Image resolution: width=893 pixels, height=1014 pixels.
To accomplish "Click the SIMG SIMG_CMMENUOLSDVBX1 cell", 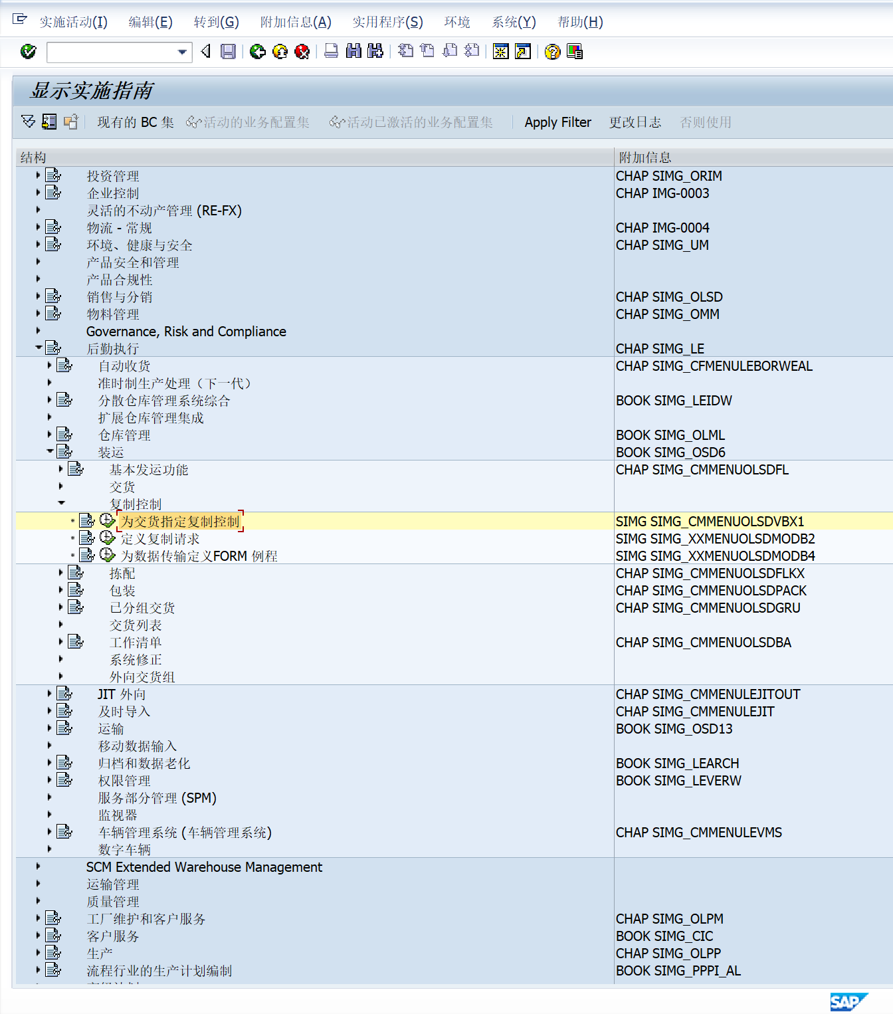I will (710, 522).
